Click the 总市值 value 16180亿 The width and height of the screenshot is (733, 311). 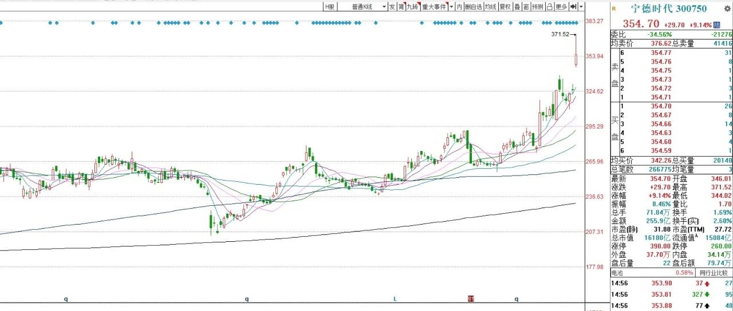[659, 237]
